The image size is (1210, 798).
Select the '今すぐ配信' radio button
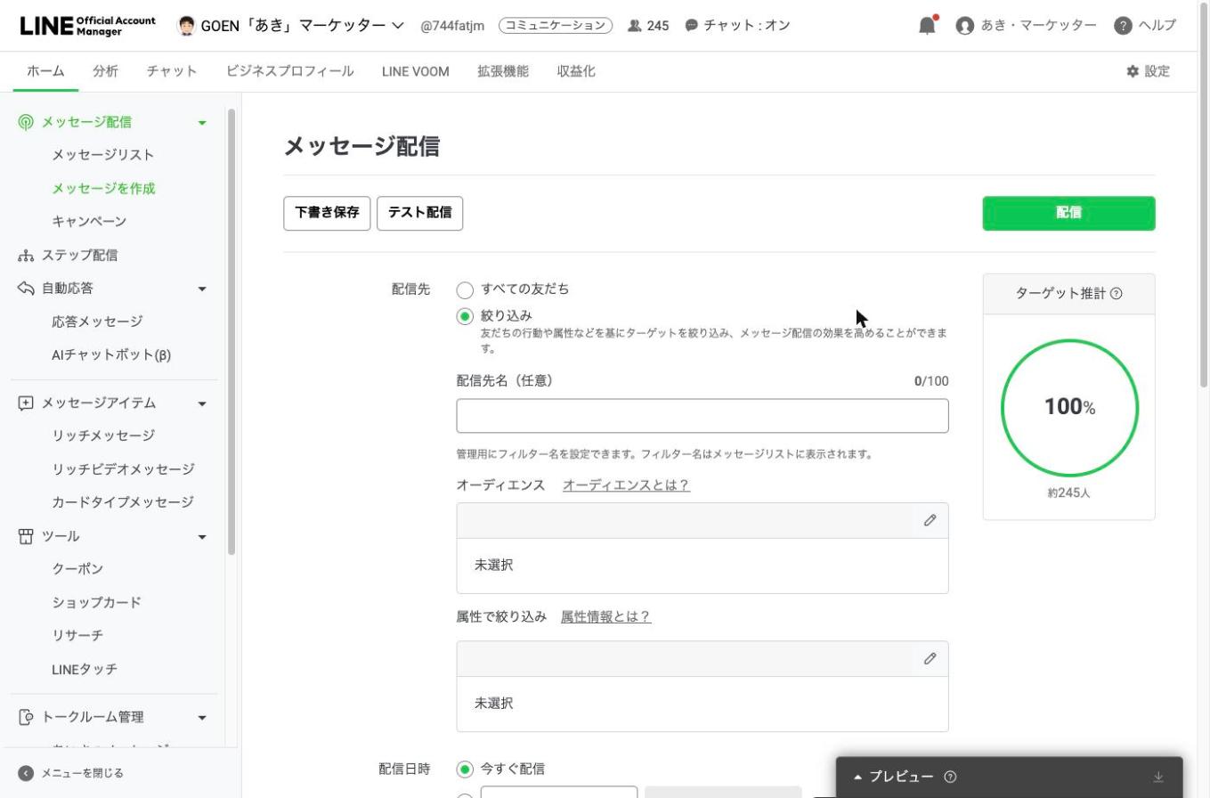pos(465,769)
